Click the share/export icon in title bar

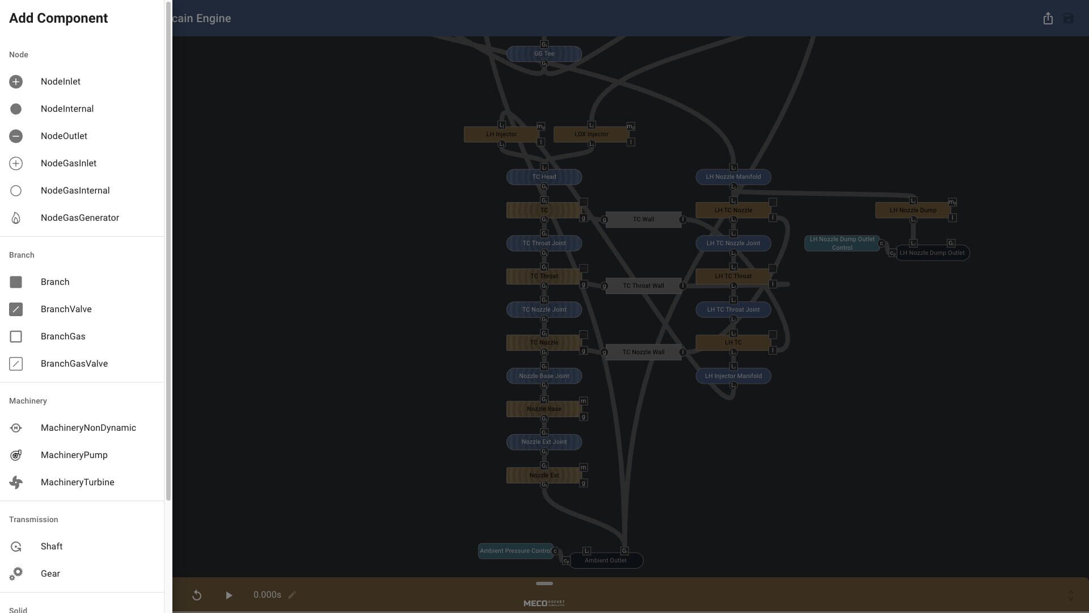(1048, 18)
